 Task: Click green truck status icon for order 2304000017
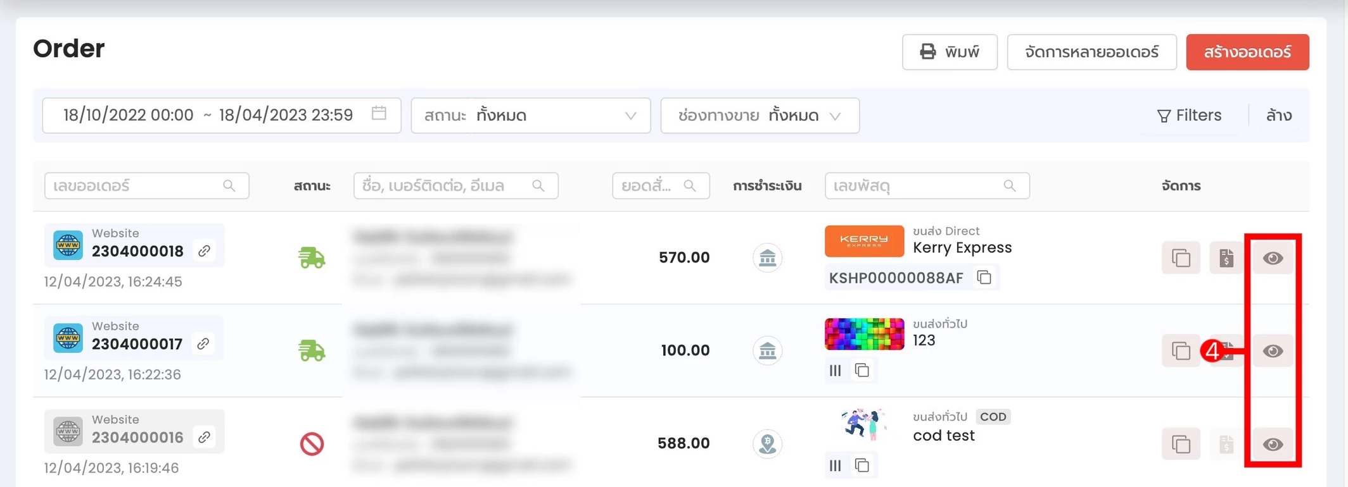click(312, 350)
